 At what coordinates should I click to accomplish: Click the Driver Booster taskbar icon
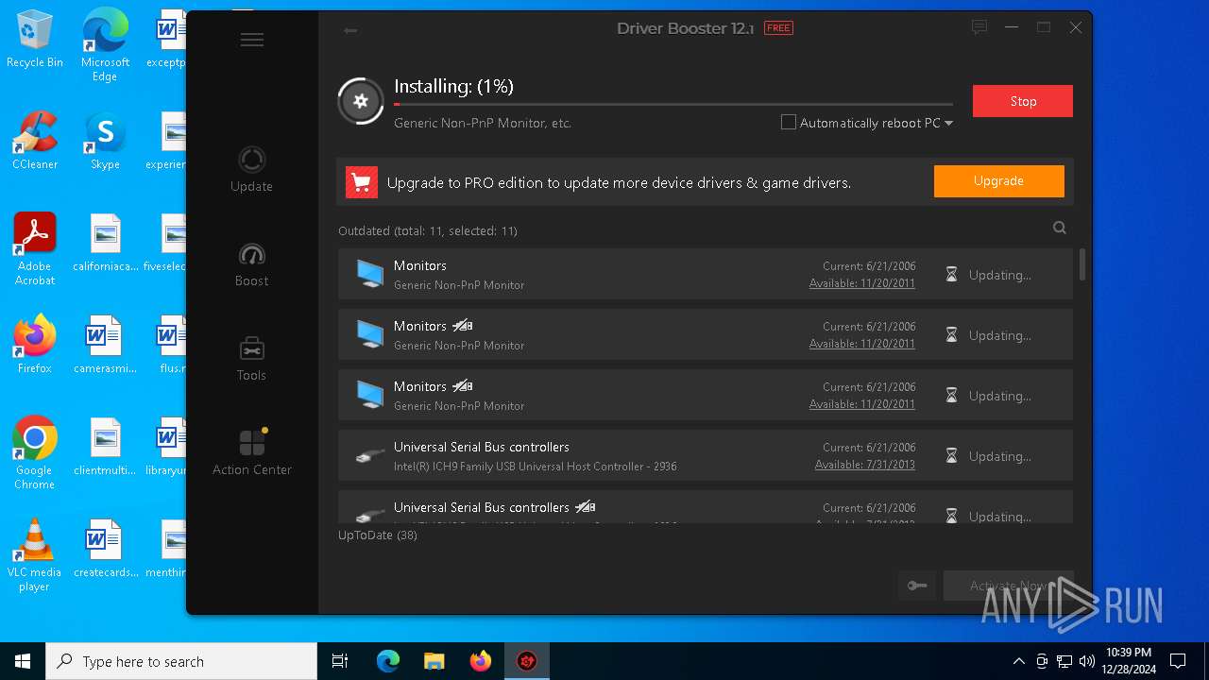526,661
